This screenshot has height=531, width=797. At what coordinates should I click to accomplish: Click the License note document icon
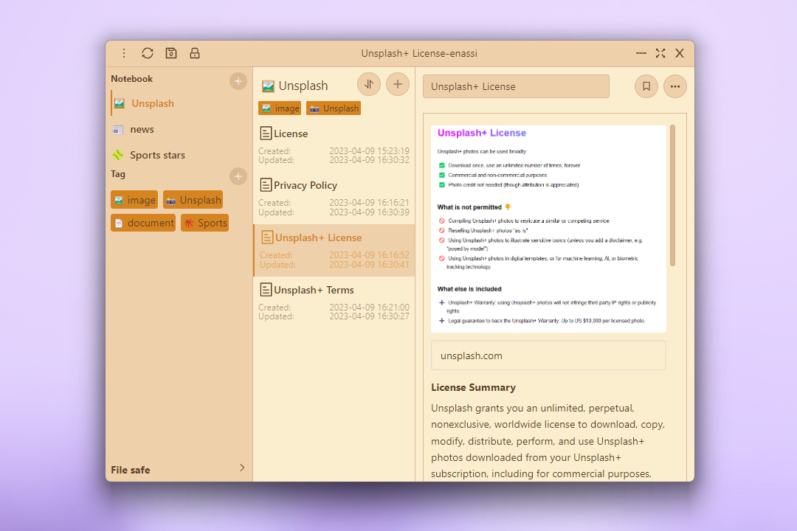266,133
